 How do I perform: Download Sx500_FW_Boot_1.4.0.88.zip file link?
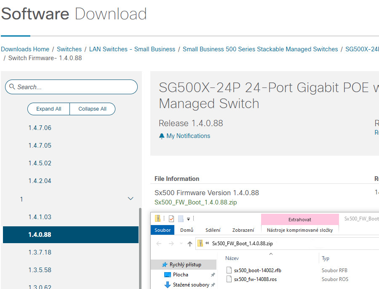(195, 202)
